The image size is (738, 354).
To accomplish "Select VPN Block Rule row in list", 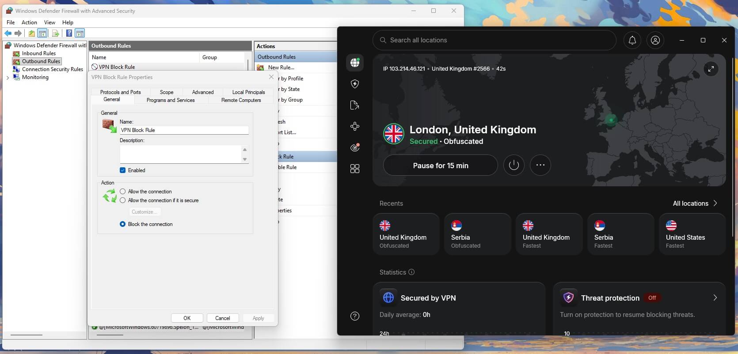I will click(x=167, y=67).
